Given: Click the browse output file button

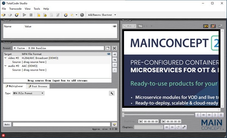Looking at the screenshot, I should pyautogui.click(x=114, y=124).
